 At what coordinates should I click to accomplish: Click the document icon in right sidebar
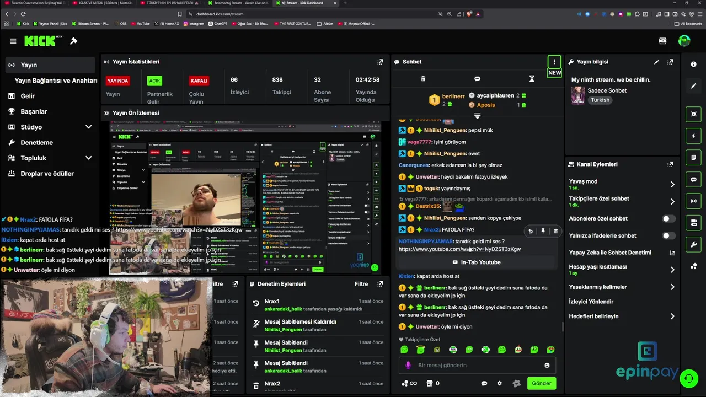(694, 158)
